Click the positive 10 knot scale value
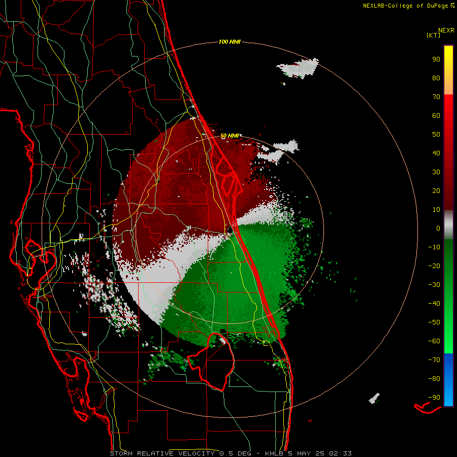This screenshot has width=457, height=457. pos(436,210)
